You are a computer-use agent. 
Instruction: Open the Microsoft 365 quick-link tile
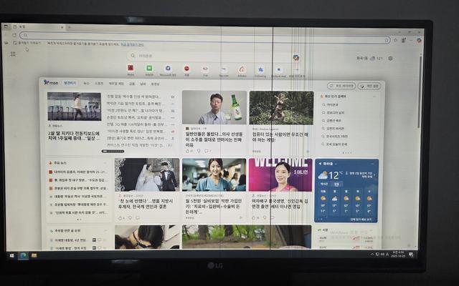tap(168, 69)
